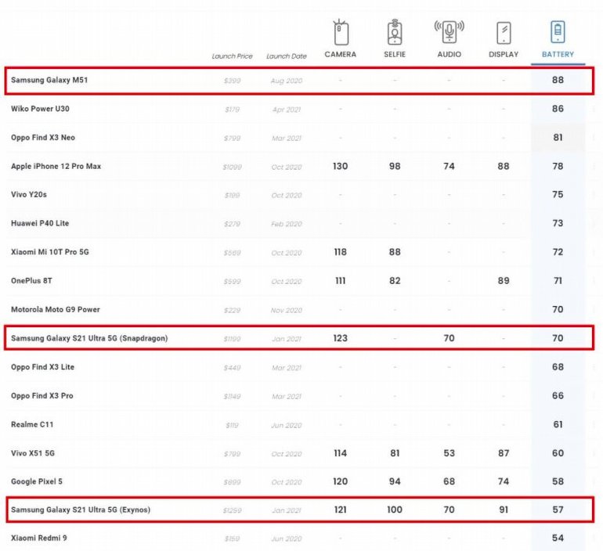Open Oppo Find X3 Pro entry
The width and height of the screenshot is (603, 551).
(42, 396)
